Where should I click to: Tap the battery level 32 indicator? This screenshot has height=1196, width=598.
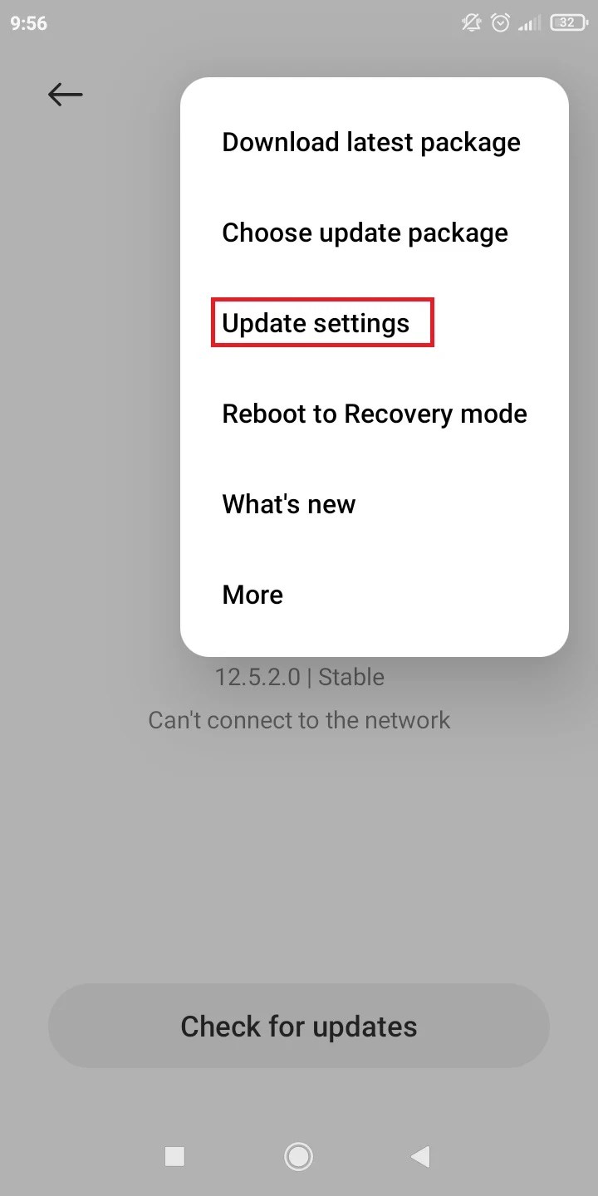pyautogui.click(x=567, y=23)
